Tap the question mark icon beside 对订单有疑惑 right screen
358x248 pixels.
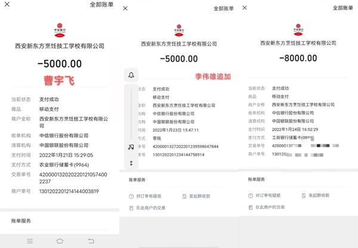pos(251,196)
